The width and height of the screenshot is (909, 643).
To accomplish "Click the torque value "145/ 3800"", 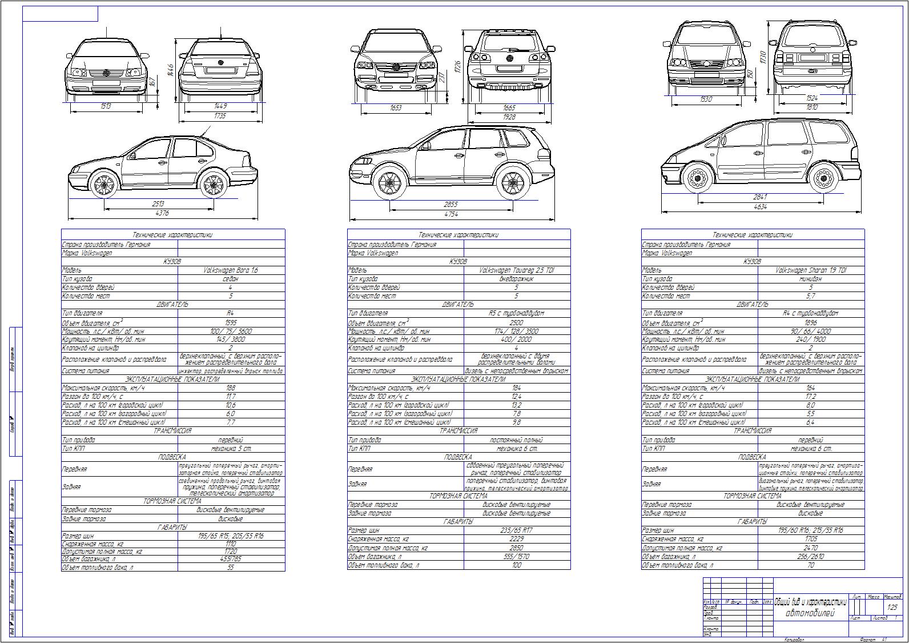I will pyautogui.click(x=231, y=340).
